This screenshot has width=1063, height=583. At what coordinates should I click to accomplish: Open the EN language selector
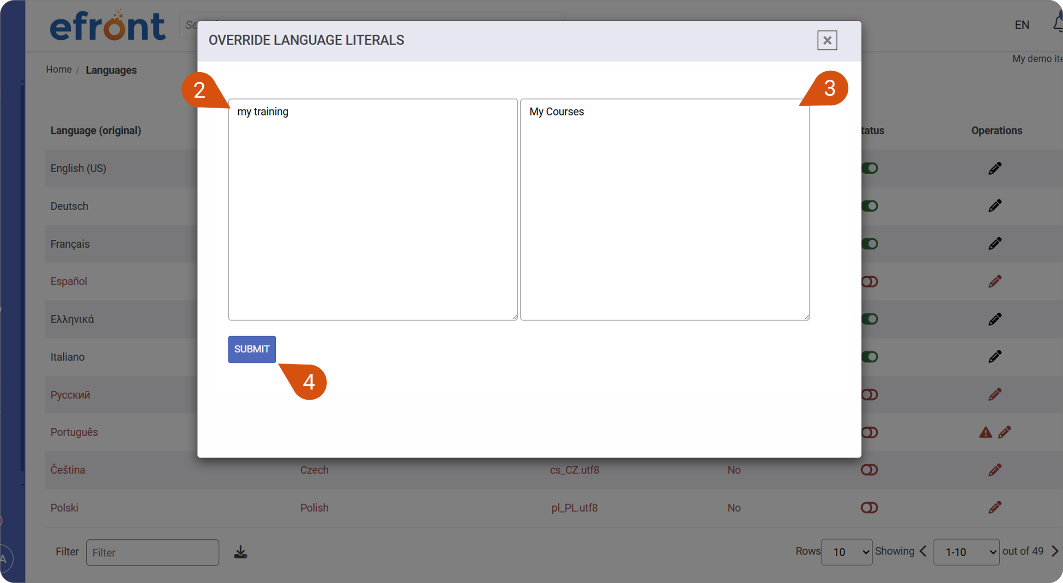[x=1022, y=25]
